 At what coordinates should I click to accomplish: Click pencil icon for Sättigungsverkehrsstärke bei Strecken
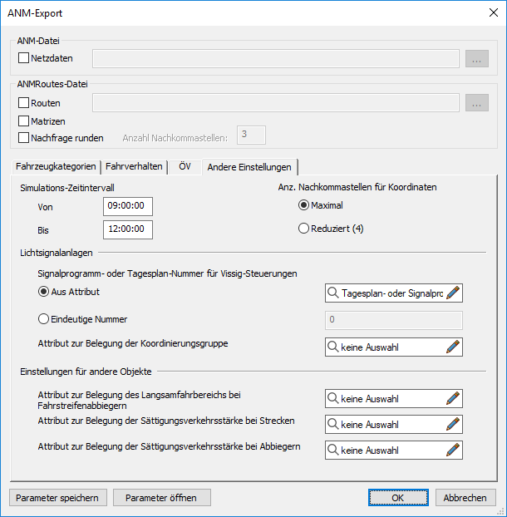[453, 425]
